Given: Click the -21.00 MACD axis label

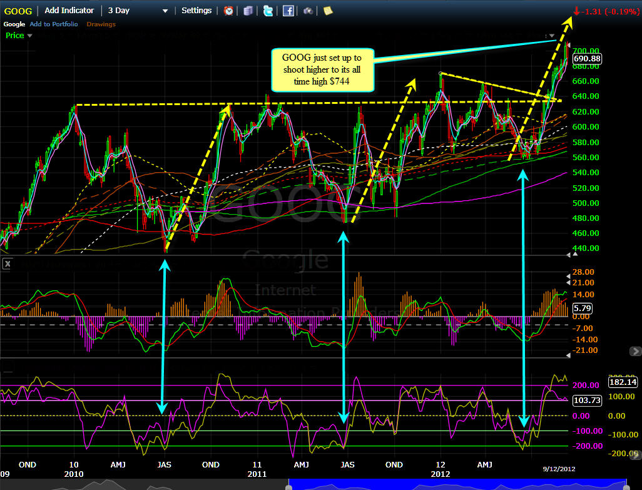Looking at the screenshot, I should pyautogui.click(x=584, y=350).
